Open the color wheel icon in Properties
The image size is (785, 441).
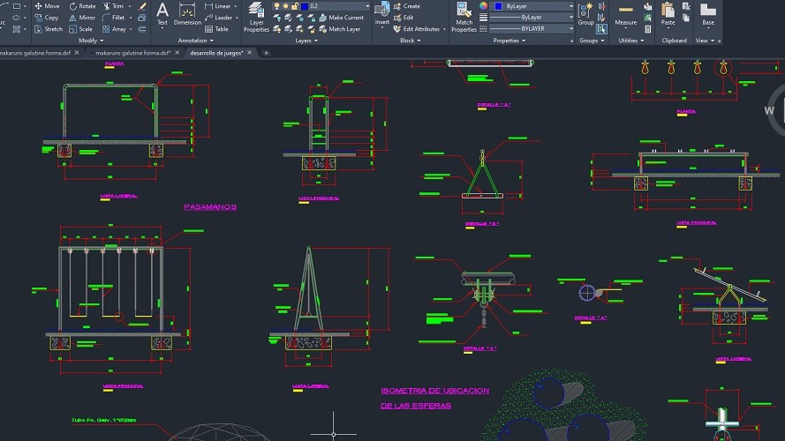click(x=483, y=6)
